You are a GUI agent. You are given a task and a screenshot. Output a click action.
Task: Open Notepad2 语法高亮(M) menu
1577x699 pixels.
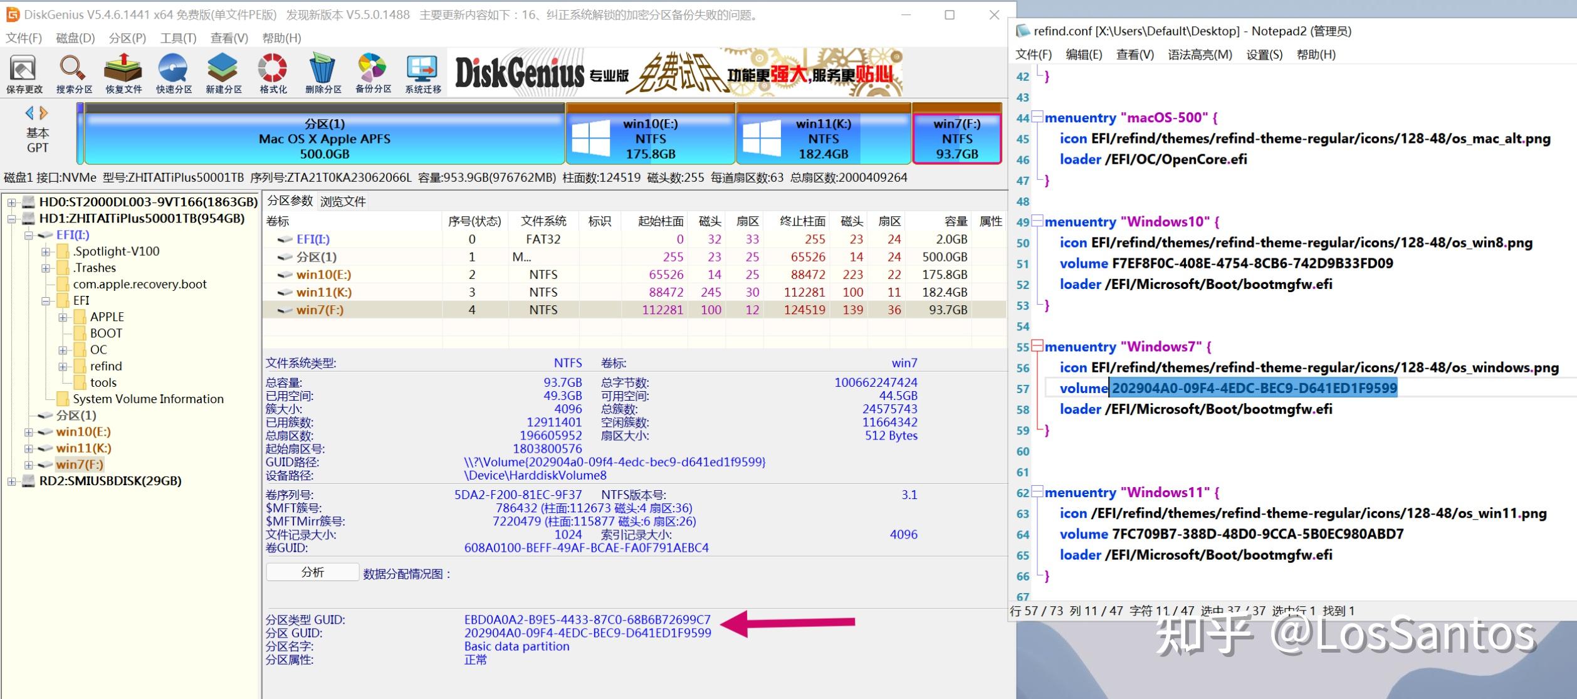1200,55
